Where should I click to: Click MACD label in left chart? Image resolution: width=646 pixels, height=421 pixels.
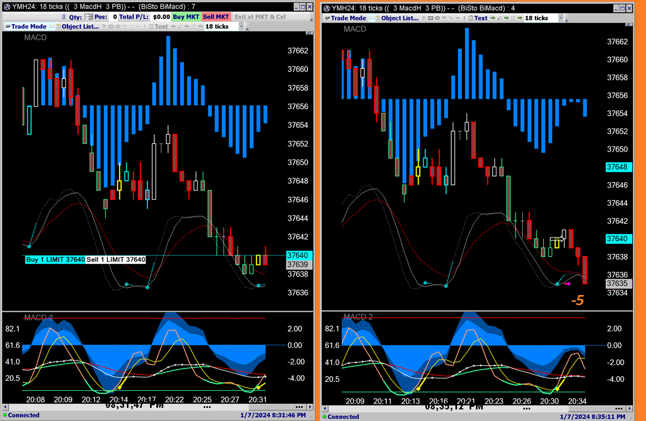coord(35,38)
